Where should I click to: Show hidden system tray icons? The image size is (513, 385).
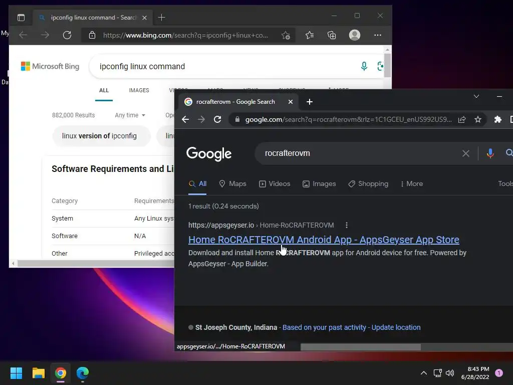point(424,373)
